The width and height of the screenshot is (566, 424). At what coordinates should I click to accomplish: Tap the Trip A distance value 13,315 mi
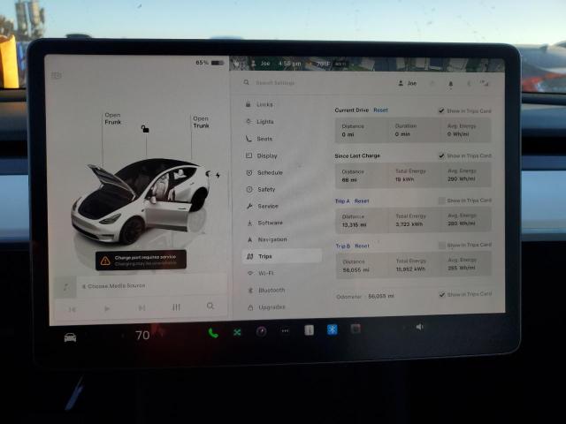[x=354, y=225]
